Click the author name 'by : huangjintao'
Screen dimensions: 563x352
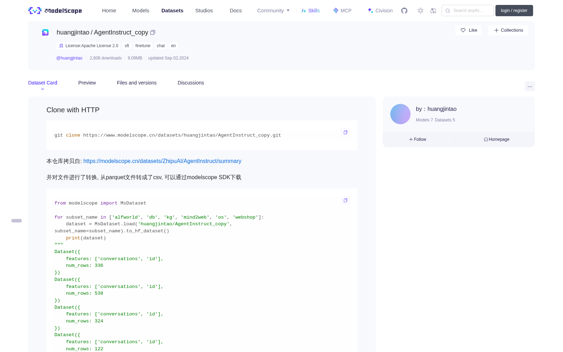436,109
